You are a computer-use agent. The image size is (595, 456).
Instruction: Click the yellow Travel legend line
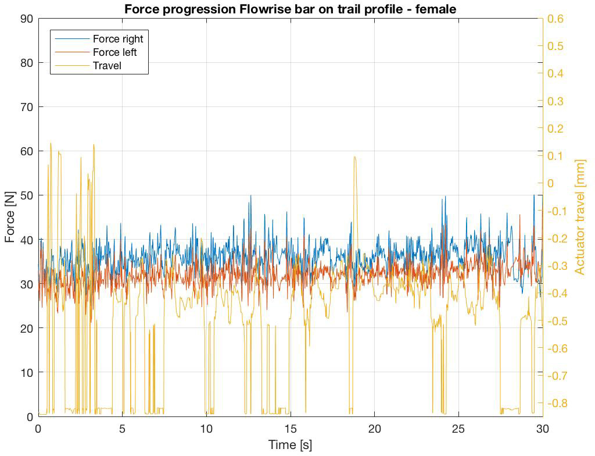tap(72, 65)
